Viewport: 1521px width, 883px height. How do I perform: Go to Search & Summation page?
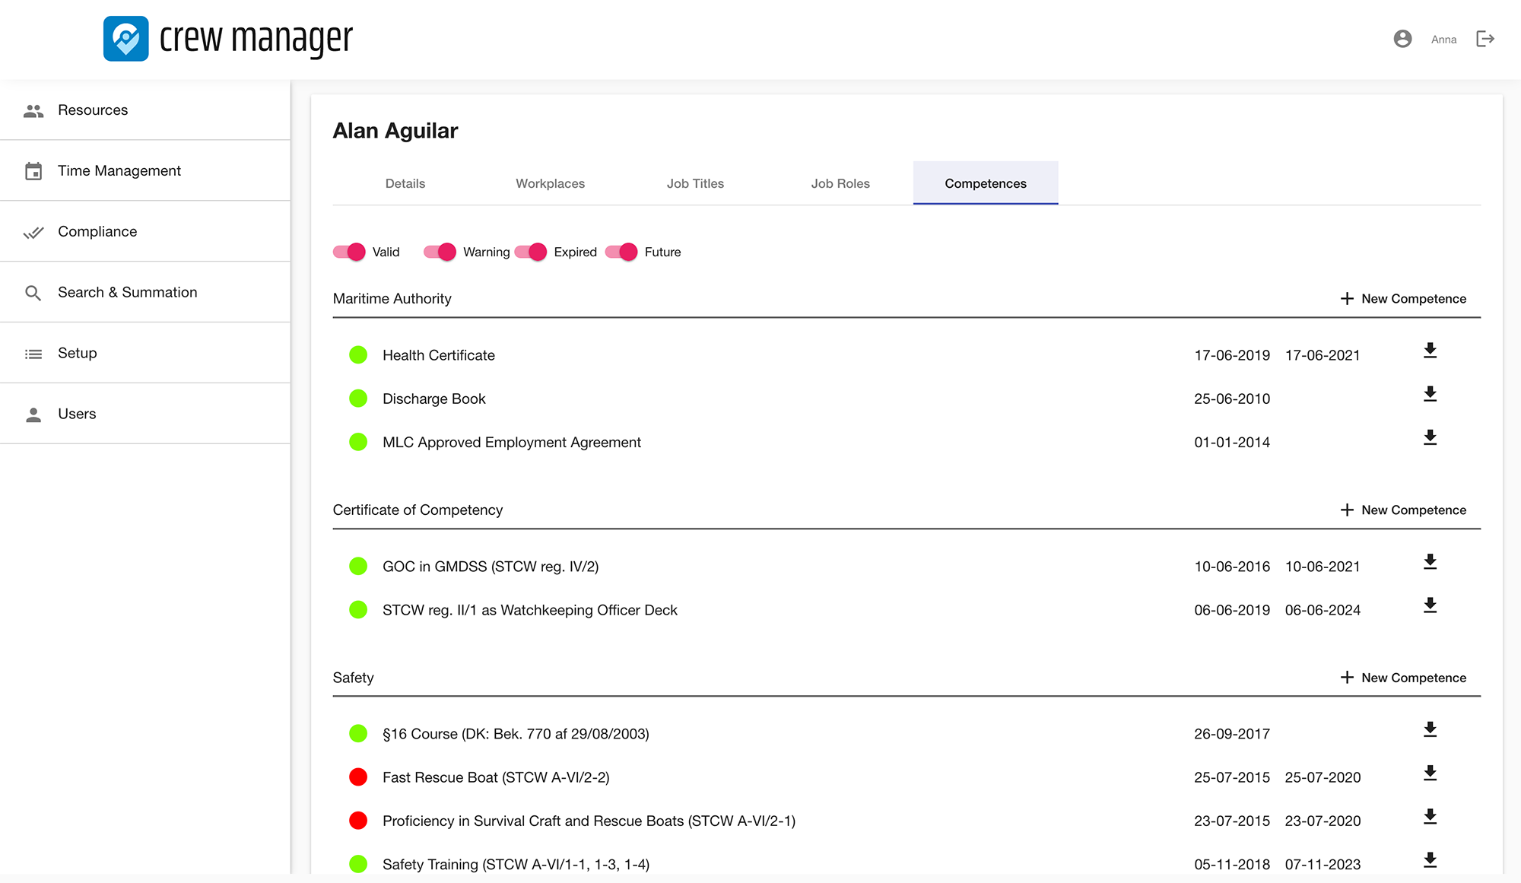[127, 293]
